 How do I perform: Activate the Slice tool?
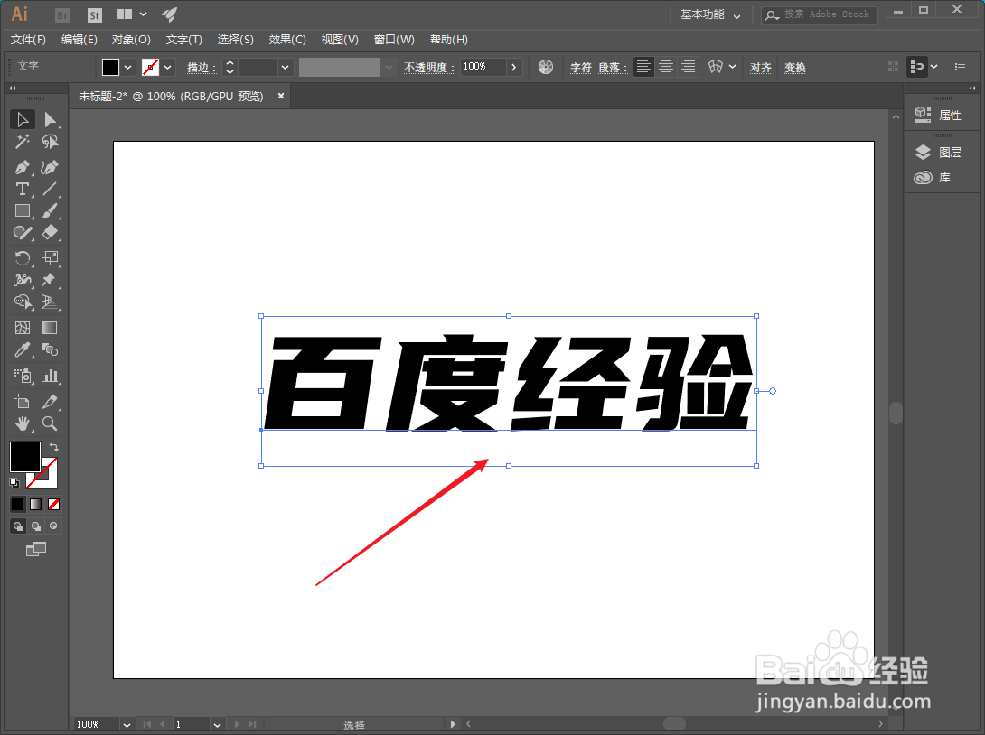[x=50, y=402]
